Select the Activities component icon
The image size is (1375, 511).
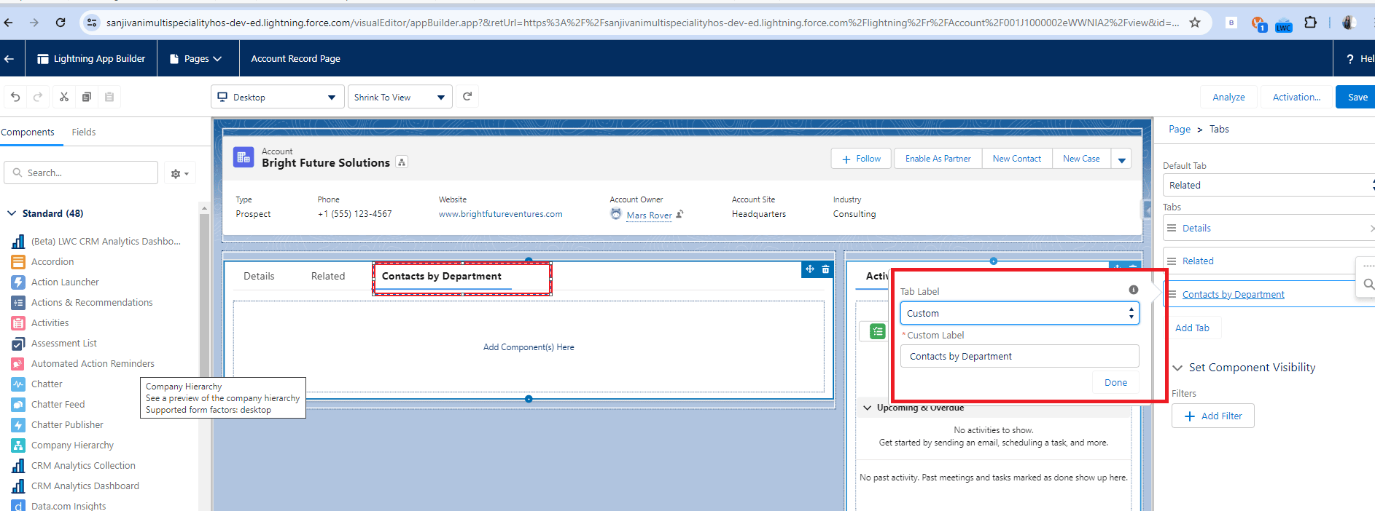[18, 322]
